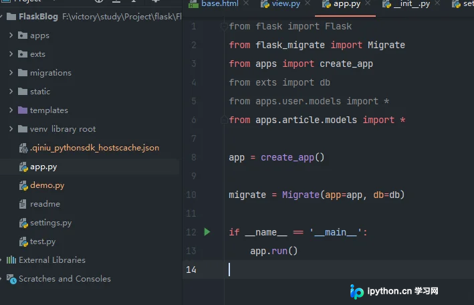Click 'apps.user.models' on line 5
This screenshot has width=474, height=305.
click(298, 102)
